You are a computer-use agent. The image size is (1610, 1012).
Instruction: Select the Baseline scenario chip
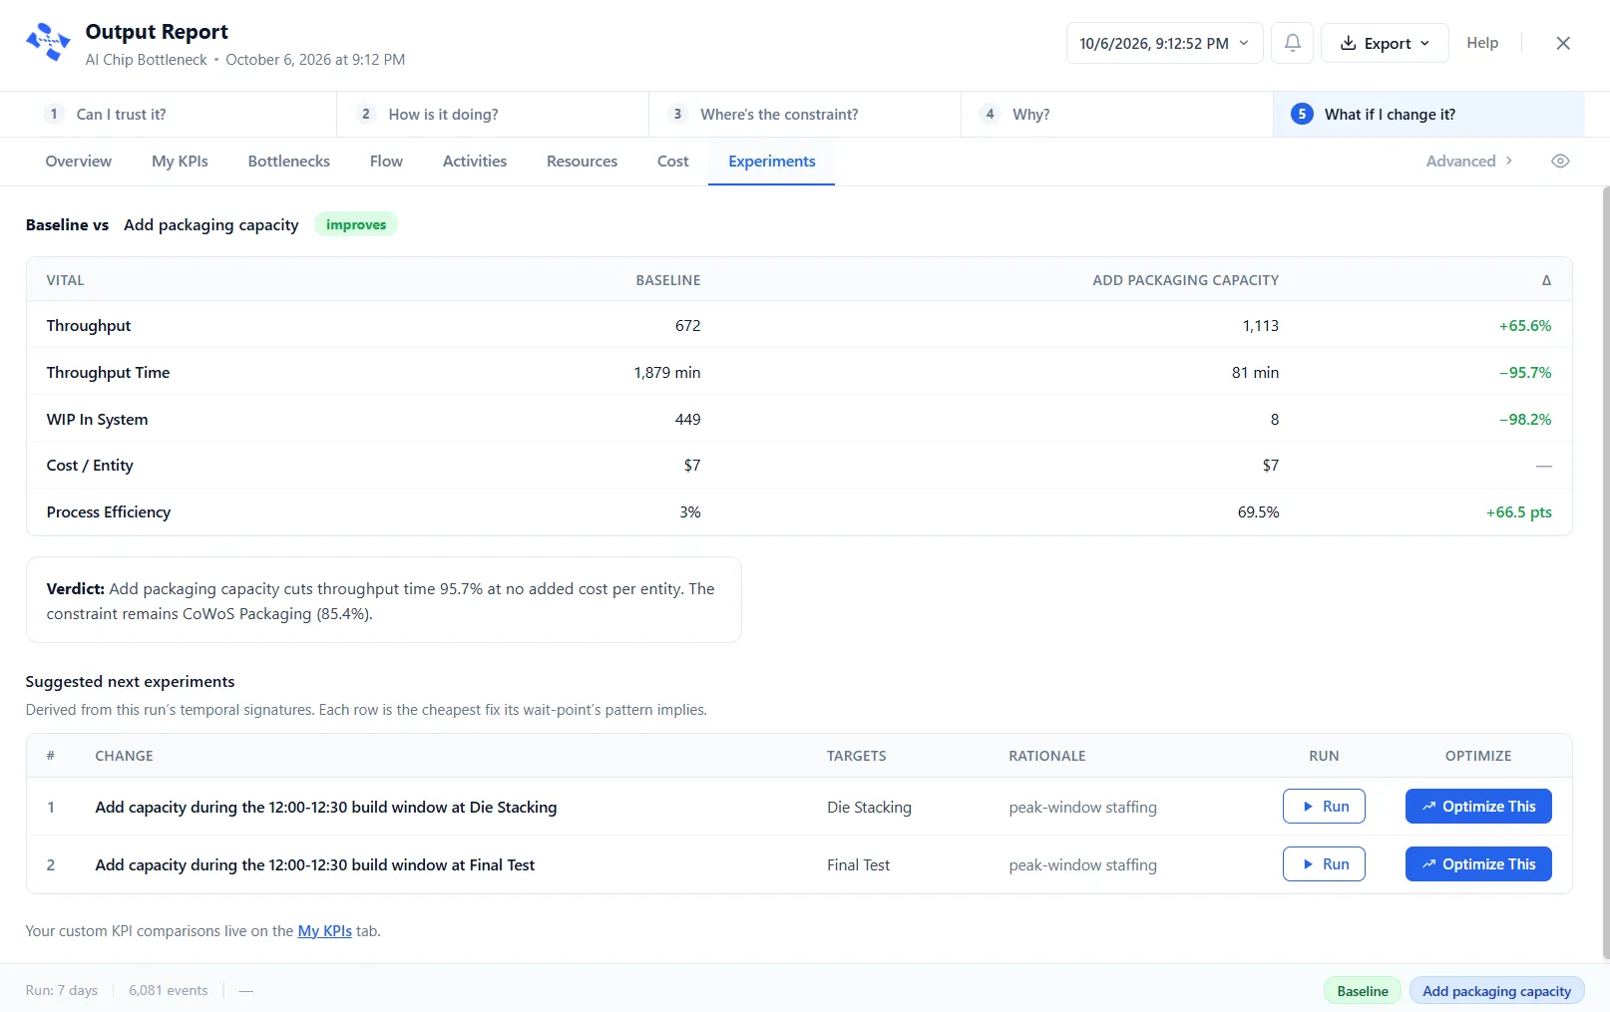pyautogui.click(x=1363, y=991)
